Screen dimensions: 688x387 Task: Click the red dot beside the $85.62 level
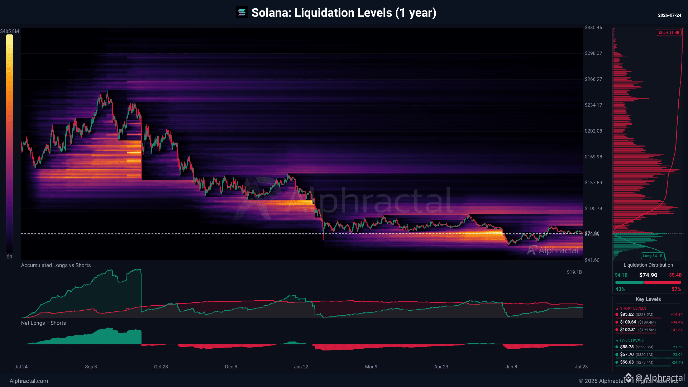click(x=617, y=315)
